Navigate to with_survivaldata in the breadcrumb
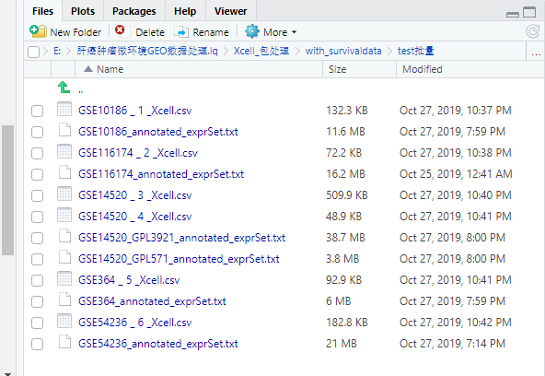 343,51
